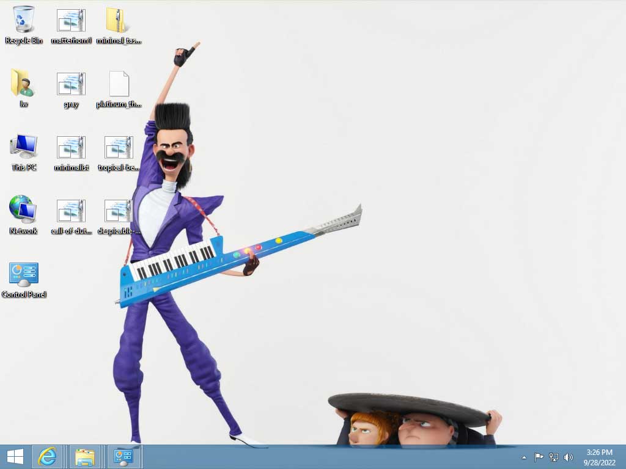Open the volume control in the tray

(569, 456)
